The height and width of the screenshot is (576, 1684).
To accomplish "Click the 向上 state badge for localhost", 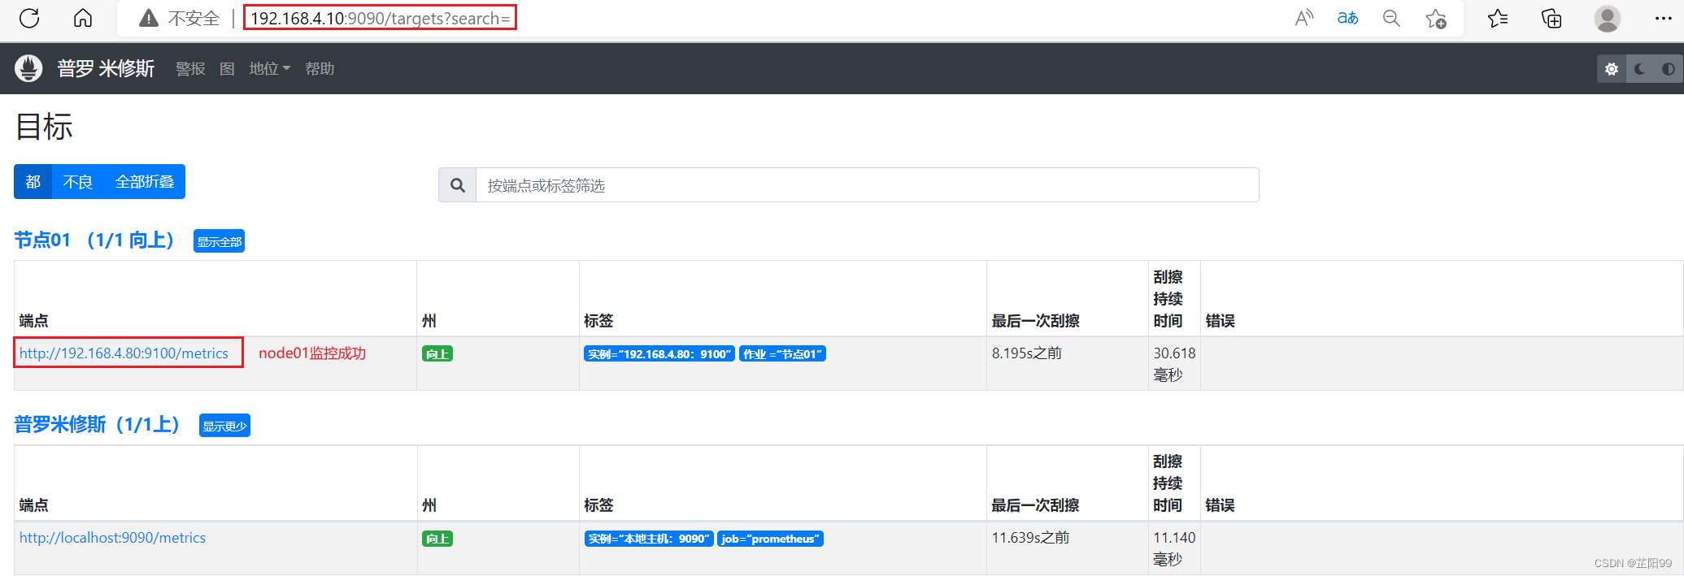I will pyautogui.click(x=437, y=539).
